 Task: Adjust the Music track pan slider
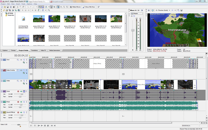20,107
